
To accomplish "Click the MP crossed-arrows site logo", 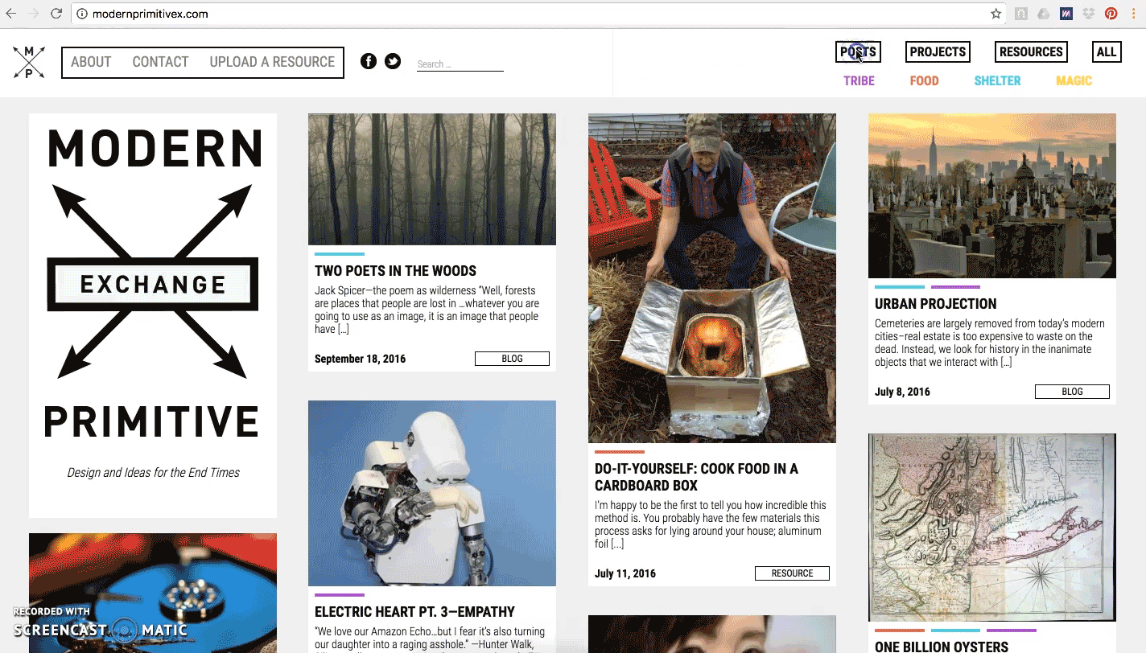I will pos(29,62).
